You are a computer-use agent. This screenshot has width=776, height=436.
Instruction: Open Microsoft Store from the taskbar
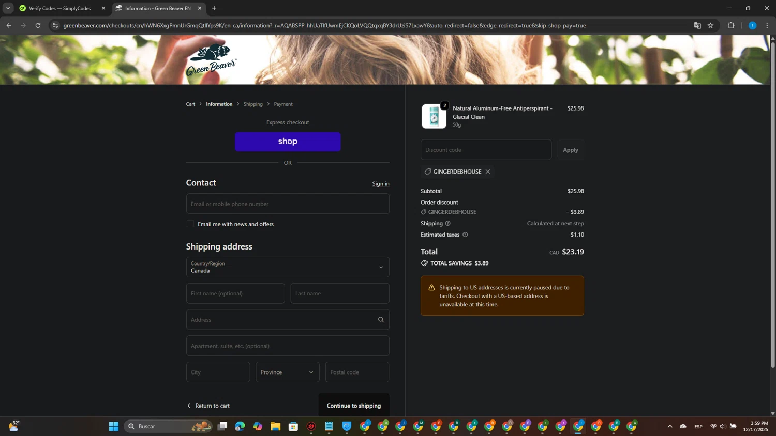click(293, 426)
